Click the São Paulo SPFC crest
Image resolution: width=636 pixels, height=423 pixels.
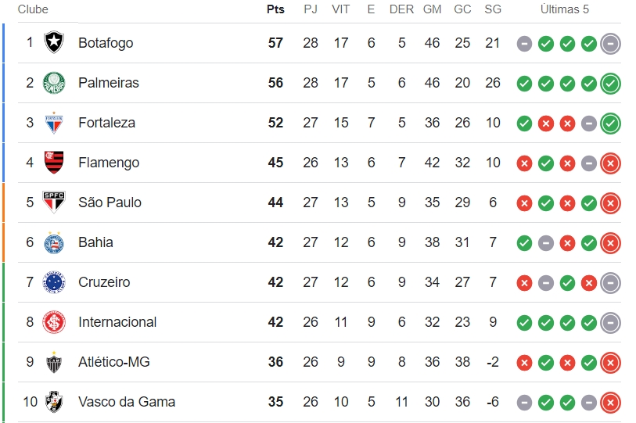pos(54,202)
